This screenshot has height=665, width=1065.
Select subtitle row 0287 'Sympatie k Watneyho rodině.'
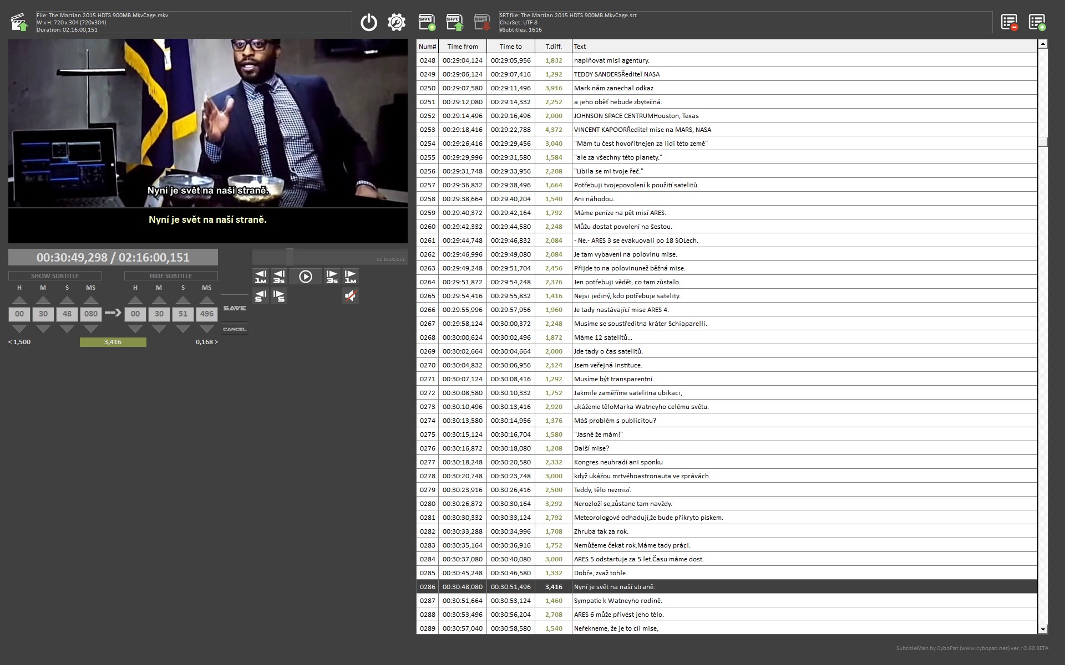pyautogui.click(x=727, y=601)
